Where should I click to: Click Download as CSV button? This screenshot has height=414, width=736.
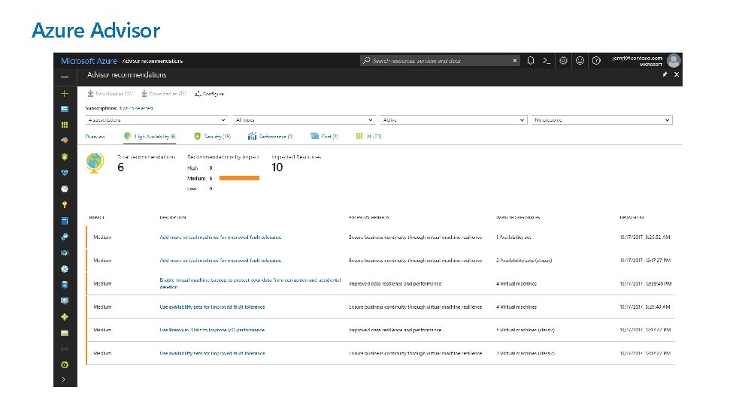click(111, 94)
